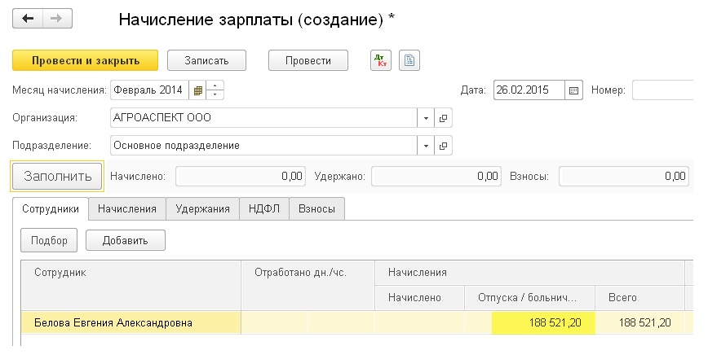The height and width of the screenshot is (359, 708).
Task: Expand the Организация dropdown list
Action: [x=426, y=118]
